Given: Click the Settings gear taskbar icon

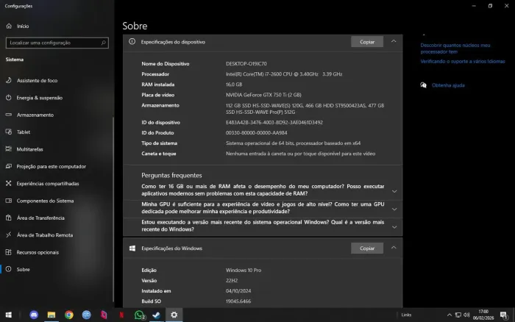Looking at the screenshot, I should point(174,315).
